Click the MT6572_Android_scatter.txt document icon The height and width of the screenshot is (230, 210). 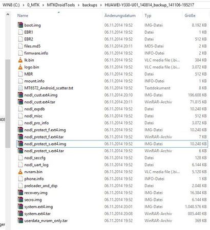pos(20,88)
